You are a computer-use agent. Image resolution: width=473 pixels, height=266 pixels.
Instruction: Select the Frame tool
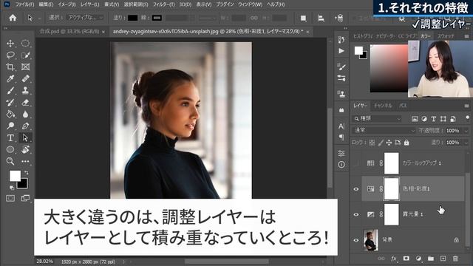point(25,67)
